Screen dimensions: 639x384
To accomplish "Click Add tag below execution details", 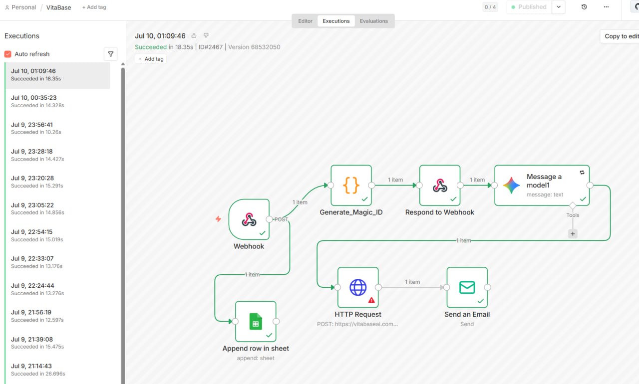I will [x=151, y=59].
